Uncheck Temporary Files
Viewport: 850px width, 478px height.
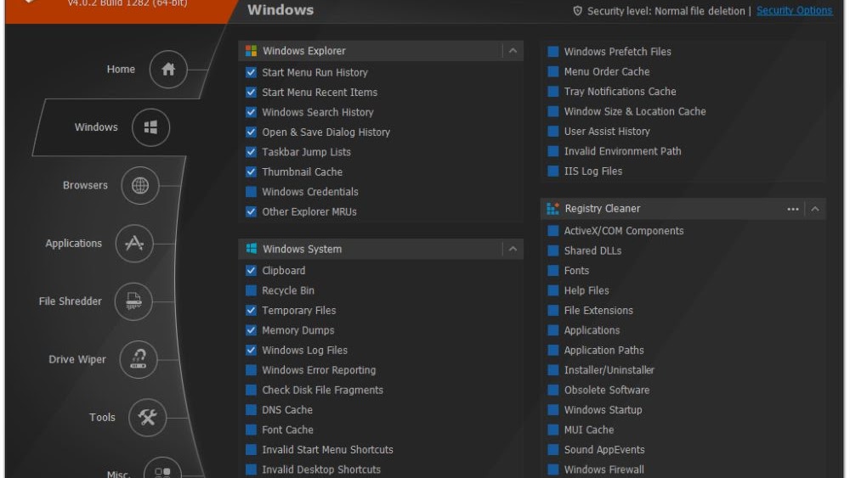pos(251,310)
